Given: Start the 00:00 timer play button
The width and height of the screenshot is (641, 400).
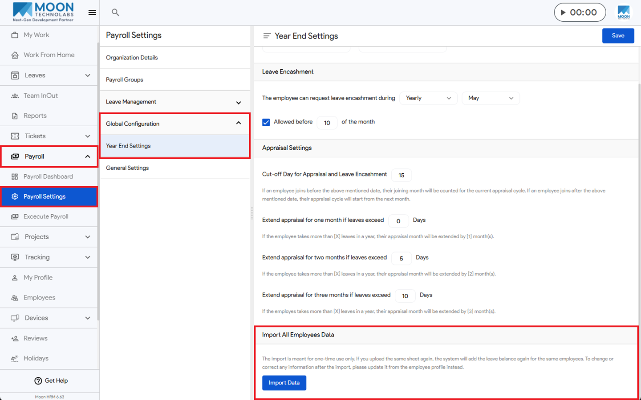Looking at the screenshot, I should point(564,12).
